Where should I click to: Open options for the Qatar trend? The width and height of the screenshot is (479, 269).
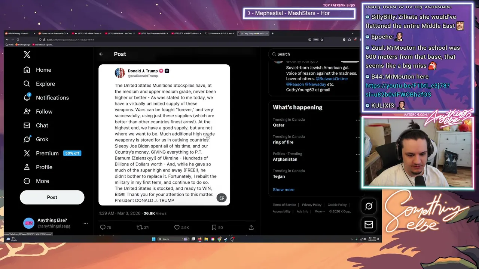(358, 120)
